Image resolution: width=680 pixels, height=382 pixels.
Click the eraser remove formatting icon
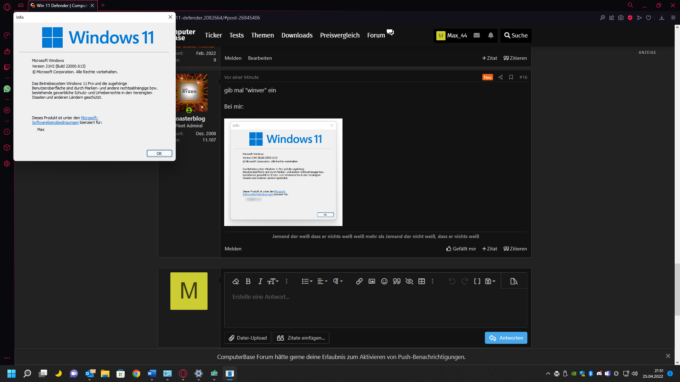236,281
